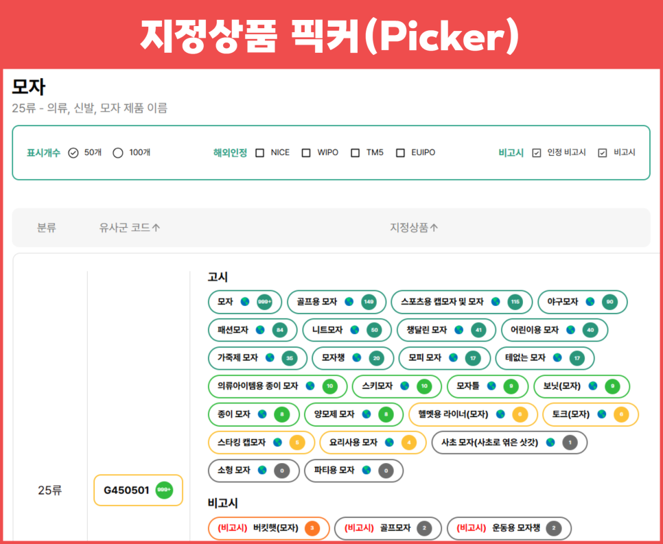The width and height of the screenshot is (663, 544).
Task: Click the TM5 checkbox label
Action: (373, 152)
